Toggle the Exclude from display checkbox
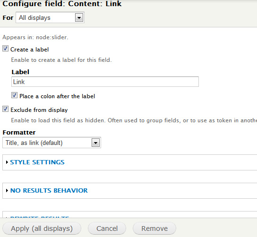This screenshot has width=257, height=237. [5, 109]
